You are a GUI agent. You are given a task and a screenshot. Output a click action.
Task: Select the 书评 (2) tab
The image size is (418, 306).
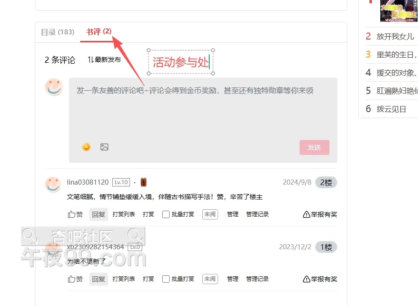click(99, 32)
